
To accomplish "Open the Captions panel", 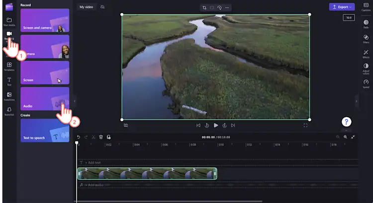I will pos(366,7).
